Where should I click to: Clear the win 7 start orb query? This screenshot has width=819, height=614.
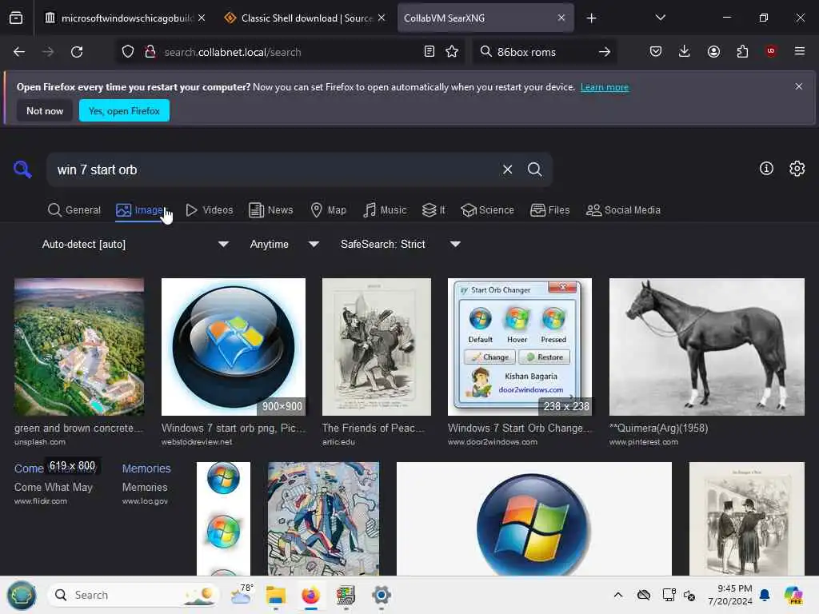tap(507, 169)
